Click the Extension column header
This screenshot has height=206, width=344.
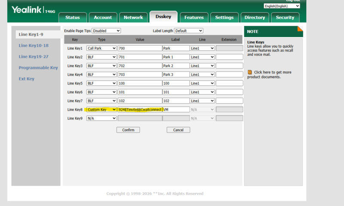click(229, 40)
